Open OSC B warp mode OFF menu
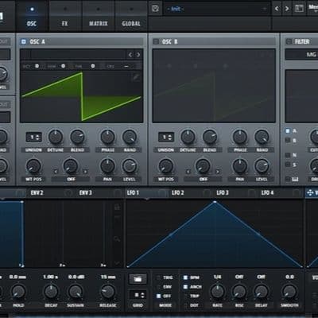The height and width of the screenshot is (318, 318). coord(204,179)
